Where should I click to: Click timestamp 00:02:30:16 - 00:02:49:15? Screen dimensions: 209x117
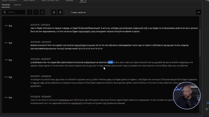[x=40, y=97]
